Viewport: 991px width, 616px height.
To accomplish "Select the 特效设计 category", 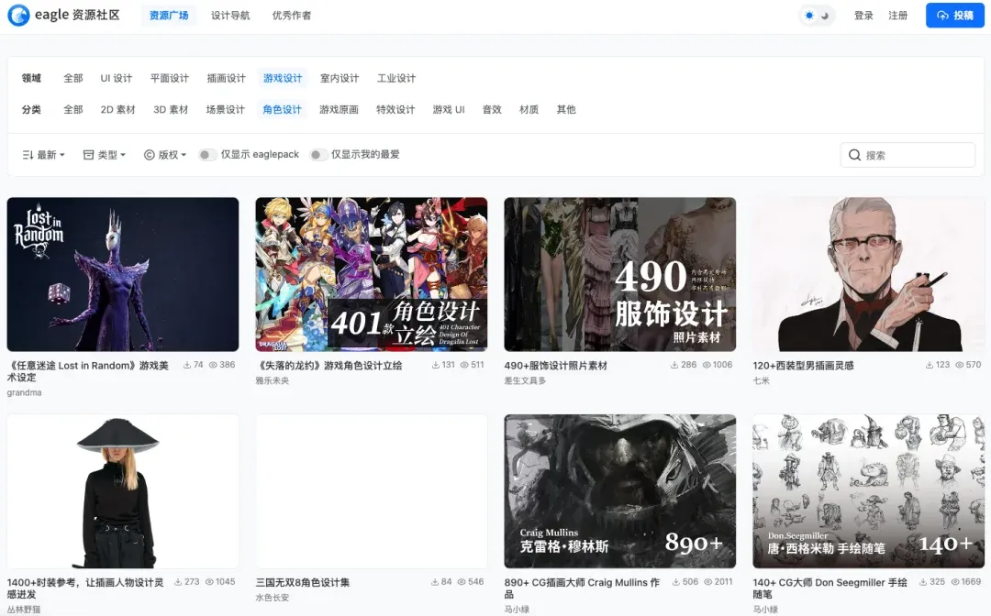I will [395, 110].
